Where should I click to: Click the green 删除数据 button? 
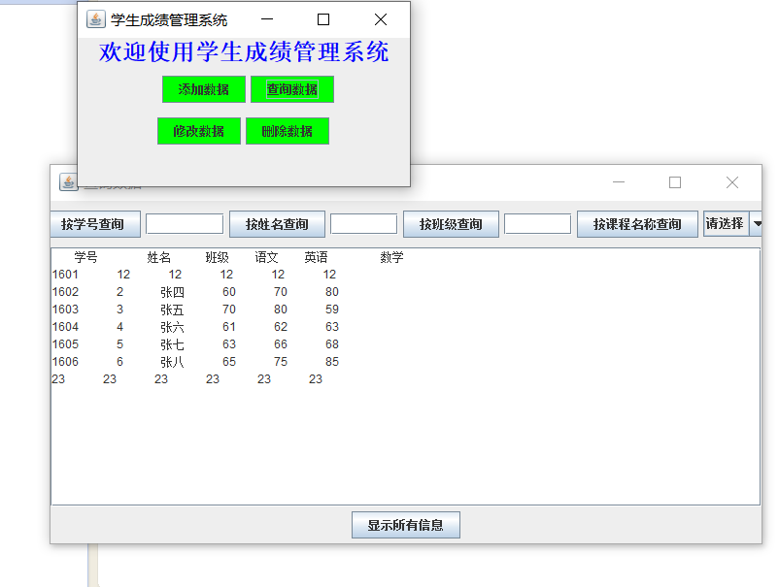coord(288,131)
